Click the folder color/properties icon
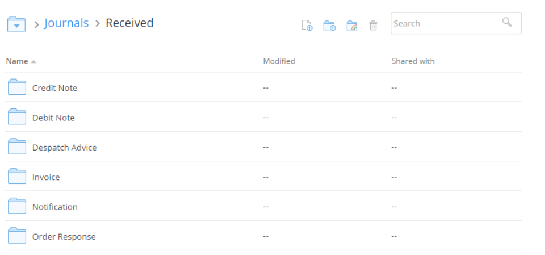 point(352,25)
